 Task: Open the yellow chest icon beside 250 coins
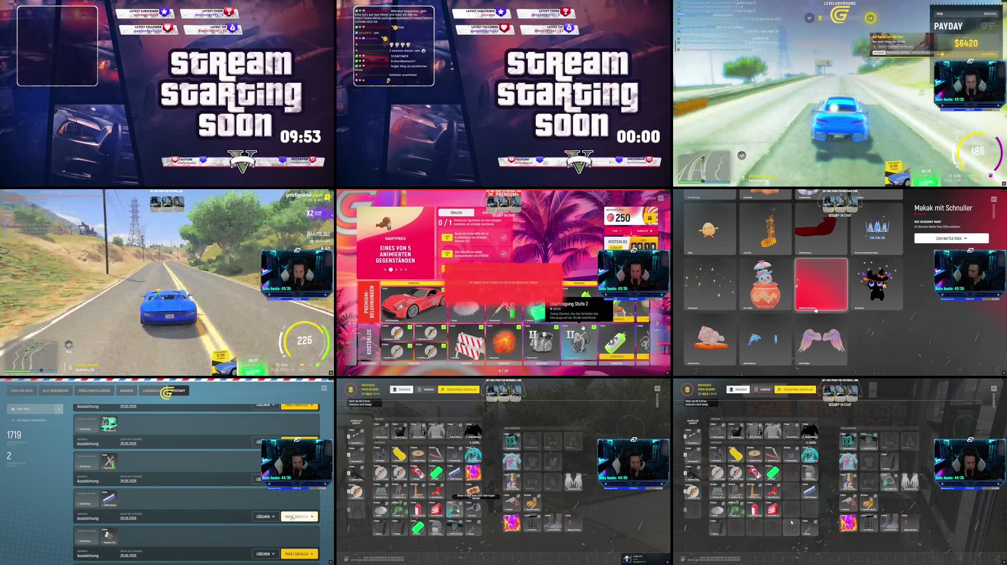coord(650,218)
